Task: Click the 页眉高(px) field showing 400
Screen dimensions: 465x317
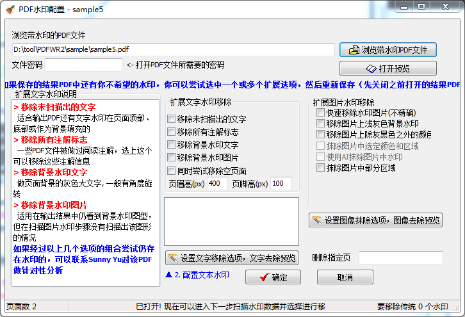Action: [x=217, y=184]
